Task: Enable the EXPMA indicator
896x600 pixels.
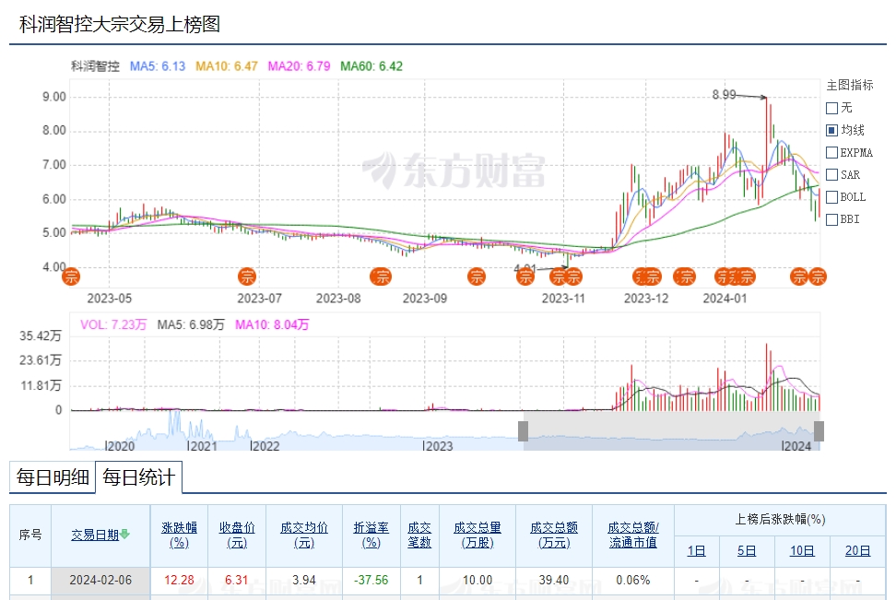Action: tap(831, 152)
